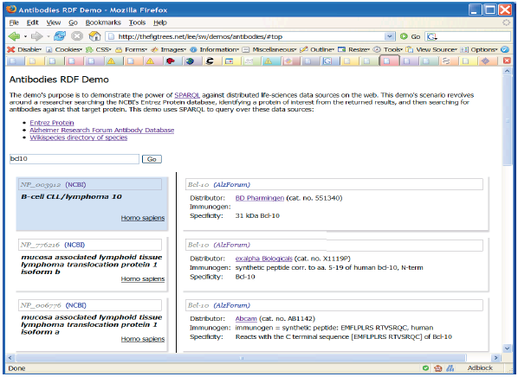The width and height of the screenshot is (518, 377).
Task: Open the Edit menu
Action: pos(33,22)
